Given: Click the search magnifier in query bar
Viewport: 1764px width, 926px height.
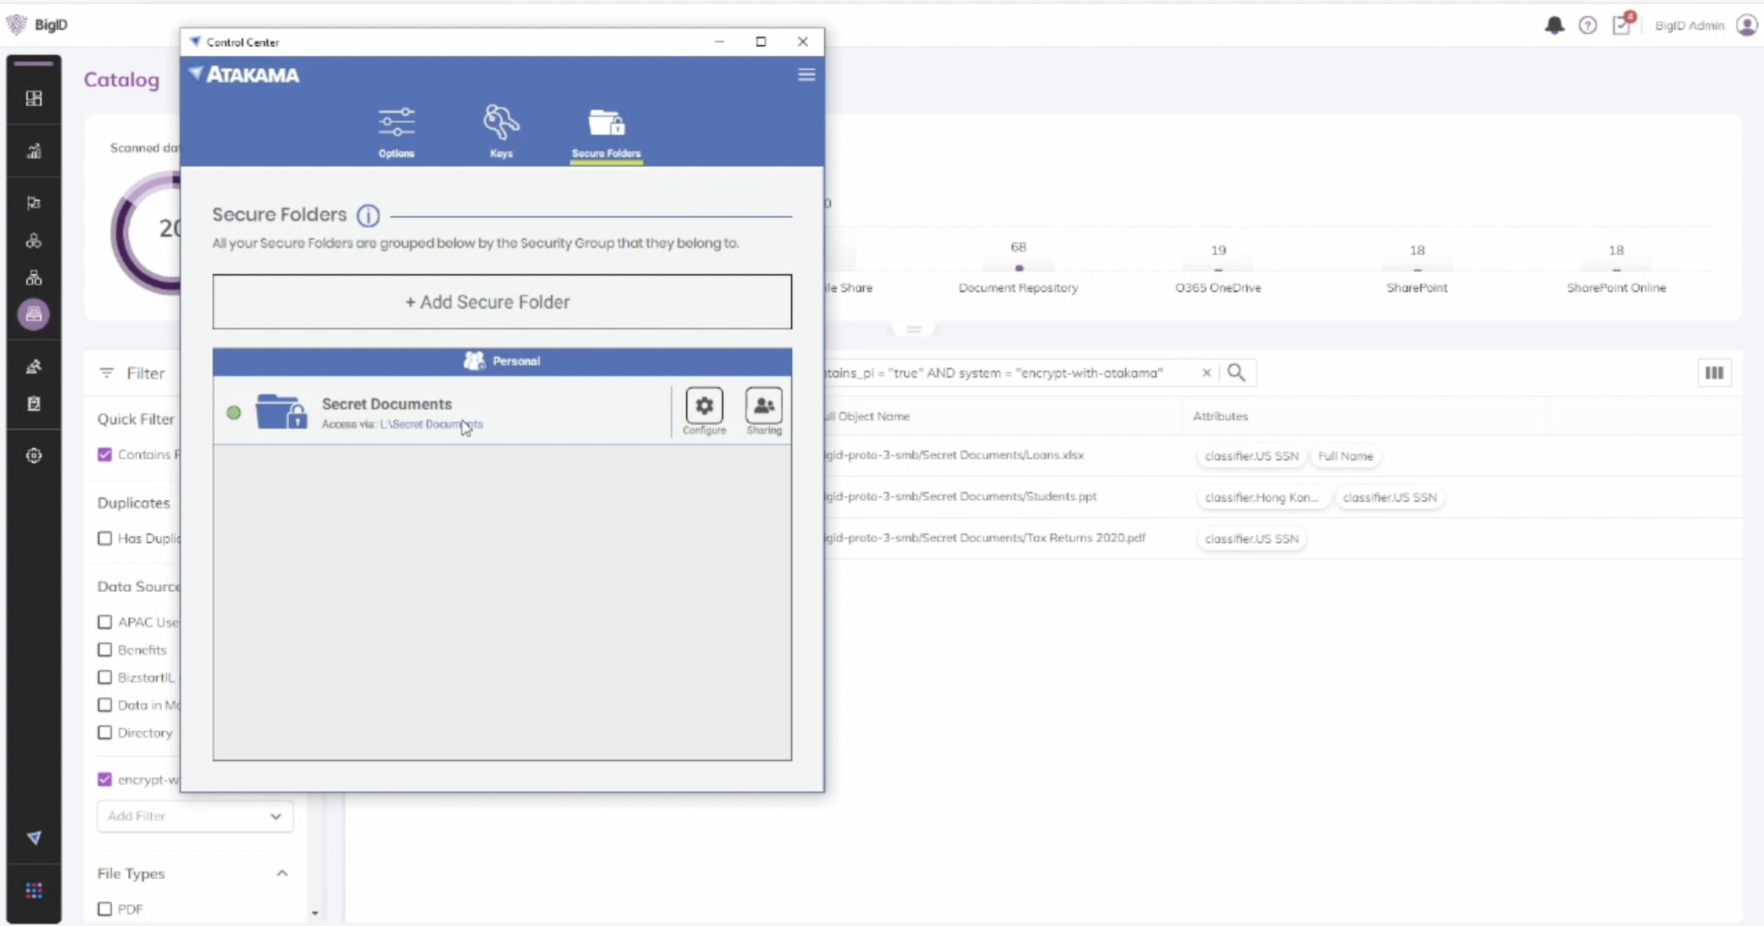Looking at the screenshot, I should coord(1236,373).
